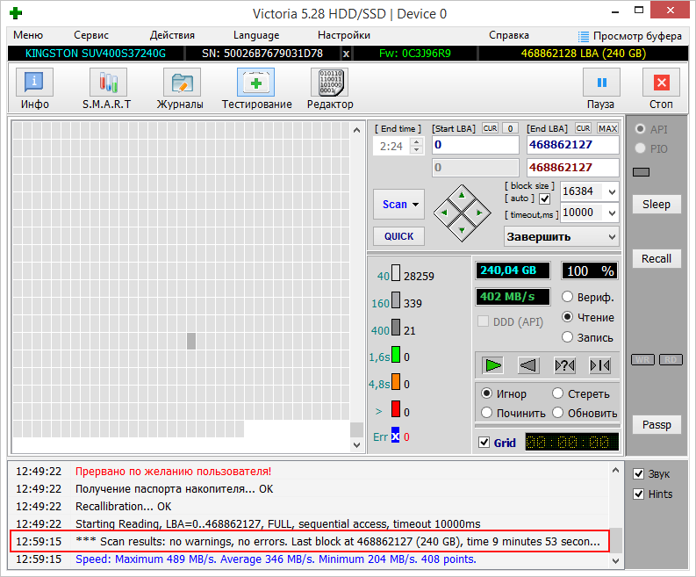The height and width of the screenshot is (577, 696).
Task: Click the up arrow of navigation diamond
Action: [462, 195]
